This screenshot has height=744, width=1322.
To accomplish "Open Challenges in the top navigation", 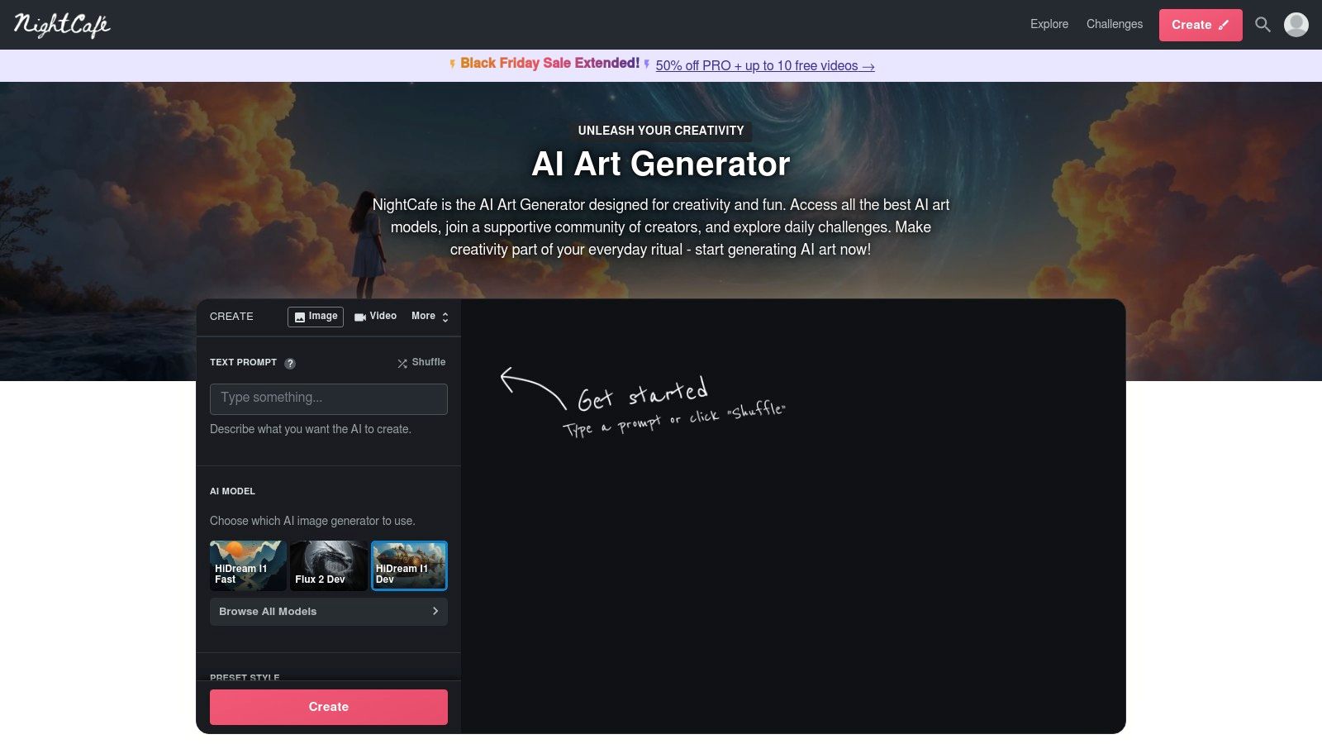I will 1115,24.
